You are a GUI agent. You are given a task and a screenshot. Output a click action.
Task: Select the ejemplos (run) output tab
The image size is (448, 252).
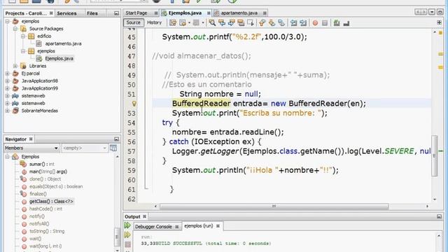pyautogui.click(x=199, y=225)
